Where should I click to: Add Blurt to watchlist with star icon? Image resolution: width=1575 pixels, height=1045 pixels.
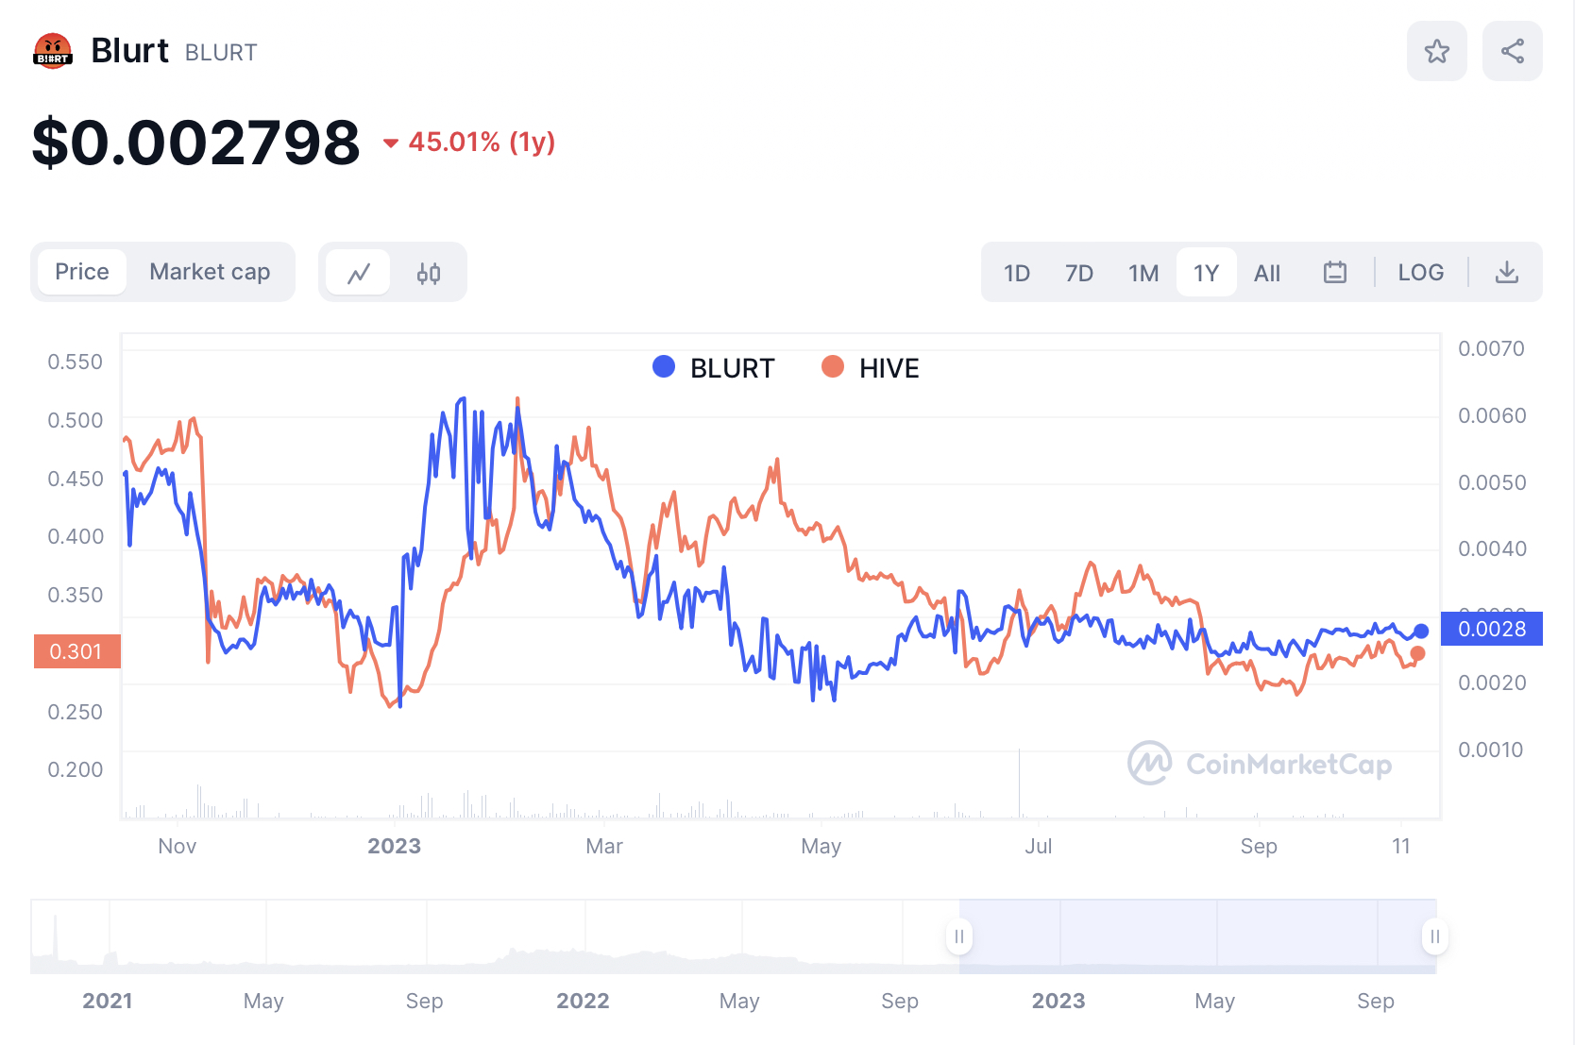(x=1436, y=51)
